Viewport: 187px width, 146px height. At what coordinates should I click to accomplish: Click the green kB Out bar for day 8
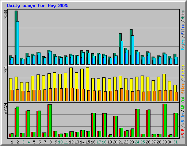tap(50, 121)
